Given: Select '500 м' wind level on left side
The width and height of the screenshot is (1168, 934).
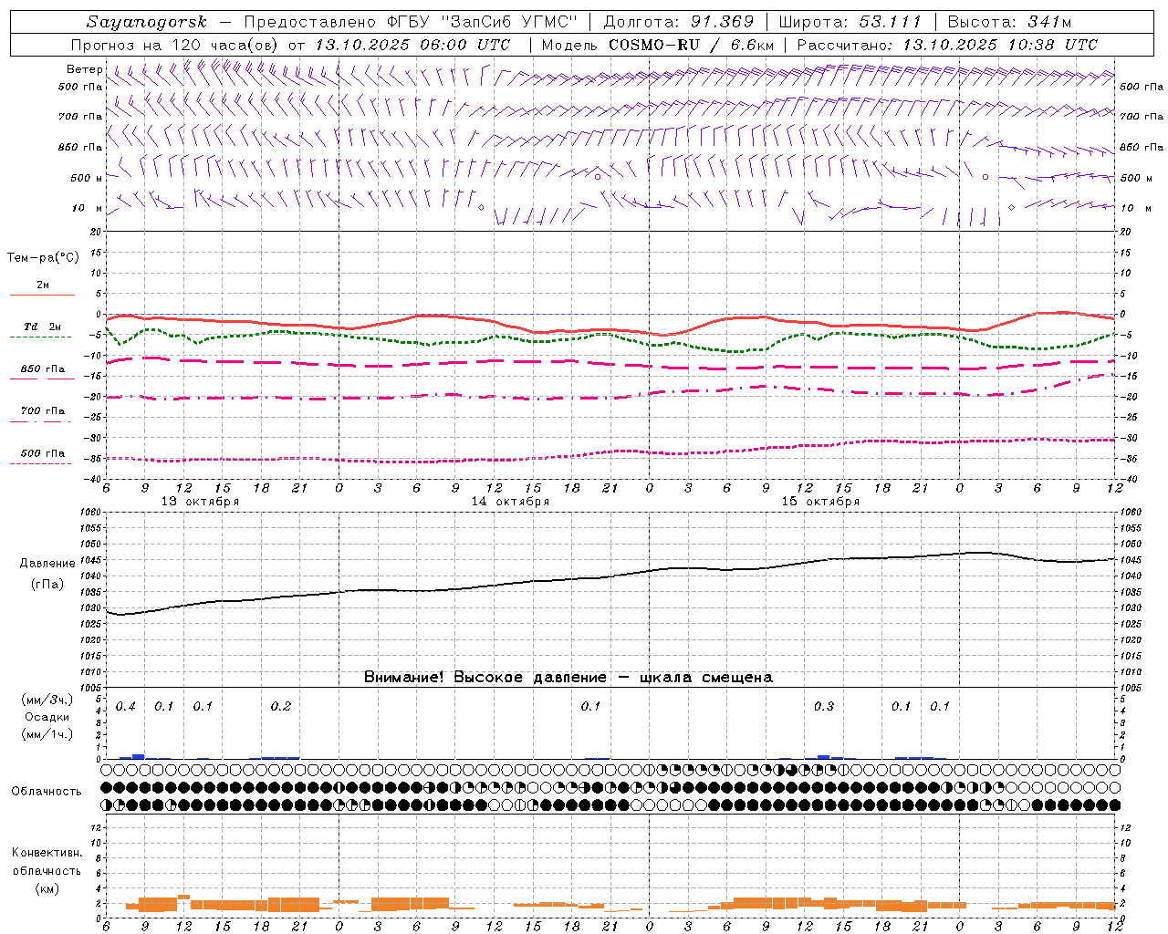Looking at the screenshot, I should (87, 178).
